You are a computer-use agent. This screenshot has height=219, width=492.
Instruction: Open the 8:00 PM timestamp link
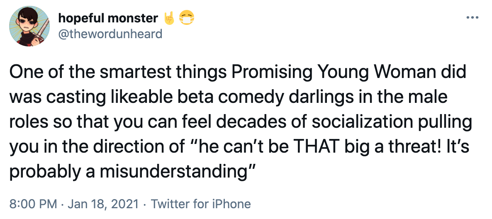(x=32, y=204)
